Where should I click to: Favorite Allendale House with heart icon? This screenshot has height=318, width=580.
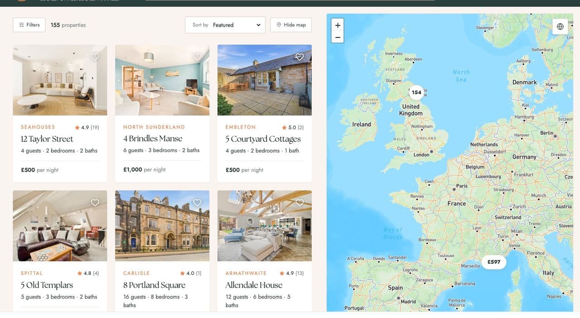coord(300,202)
